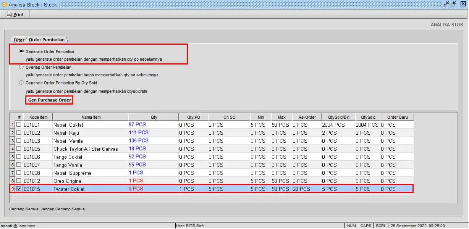Click the 135 PCS quantity cell
Viewport: 469px width, 229px height.
click(x=154, y=141)
